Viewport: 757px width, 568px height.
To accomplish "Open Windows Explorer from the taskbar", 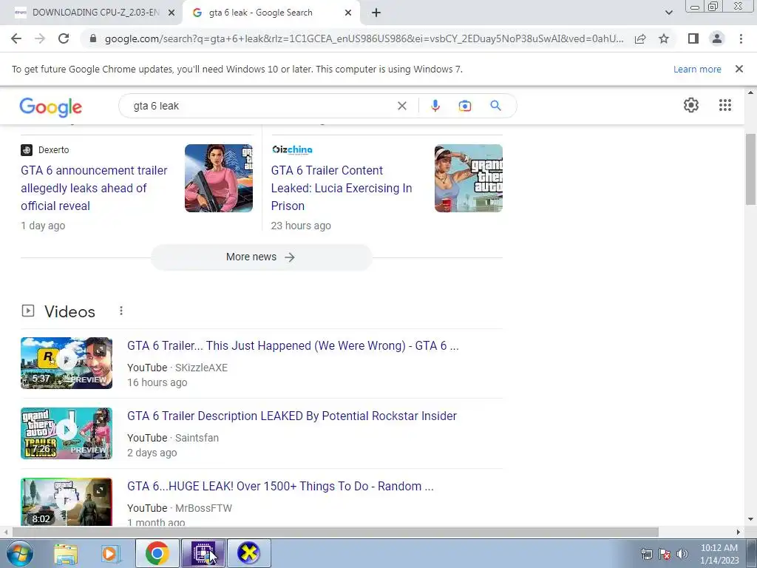I will tap(66, 553).
